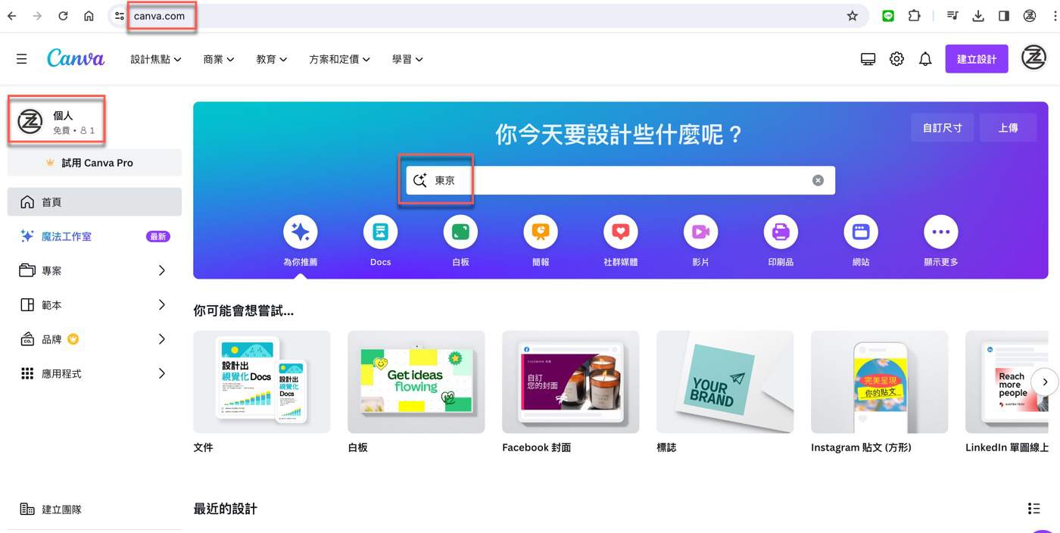1060x533 pixels.
Task: Open the 文件 Docs template thumbnail
Action: click(x=262, y=382)
